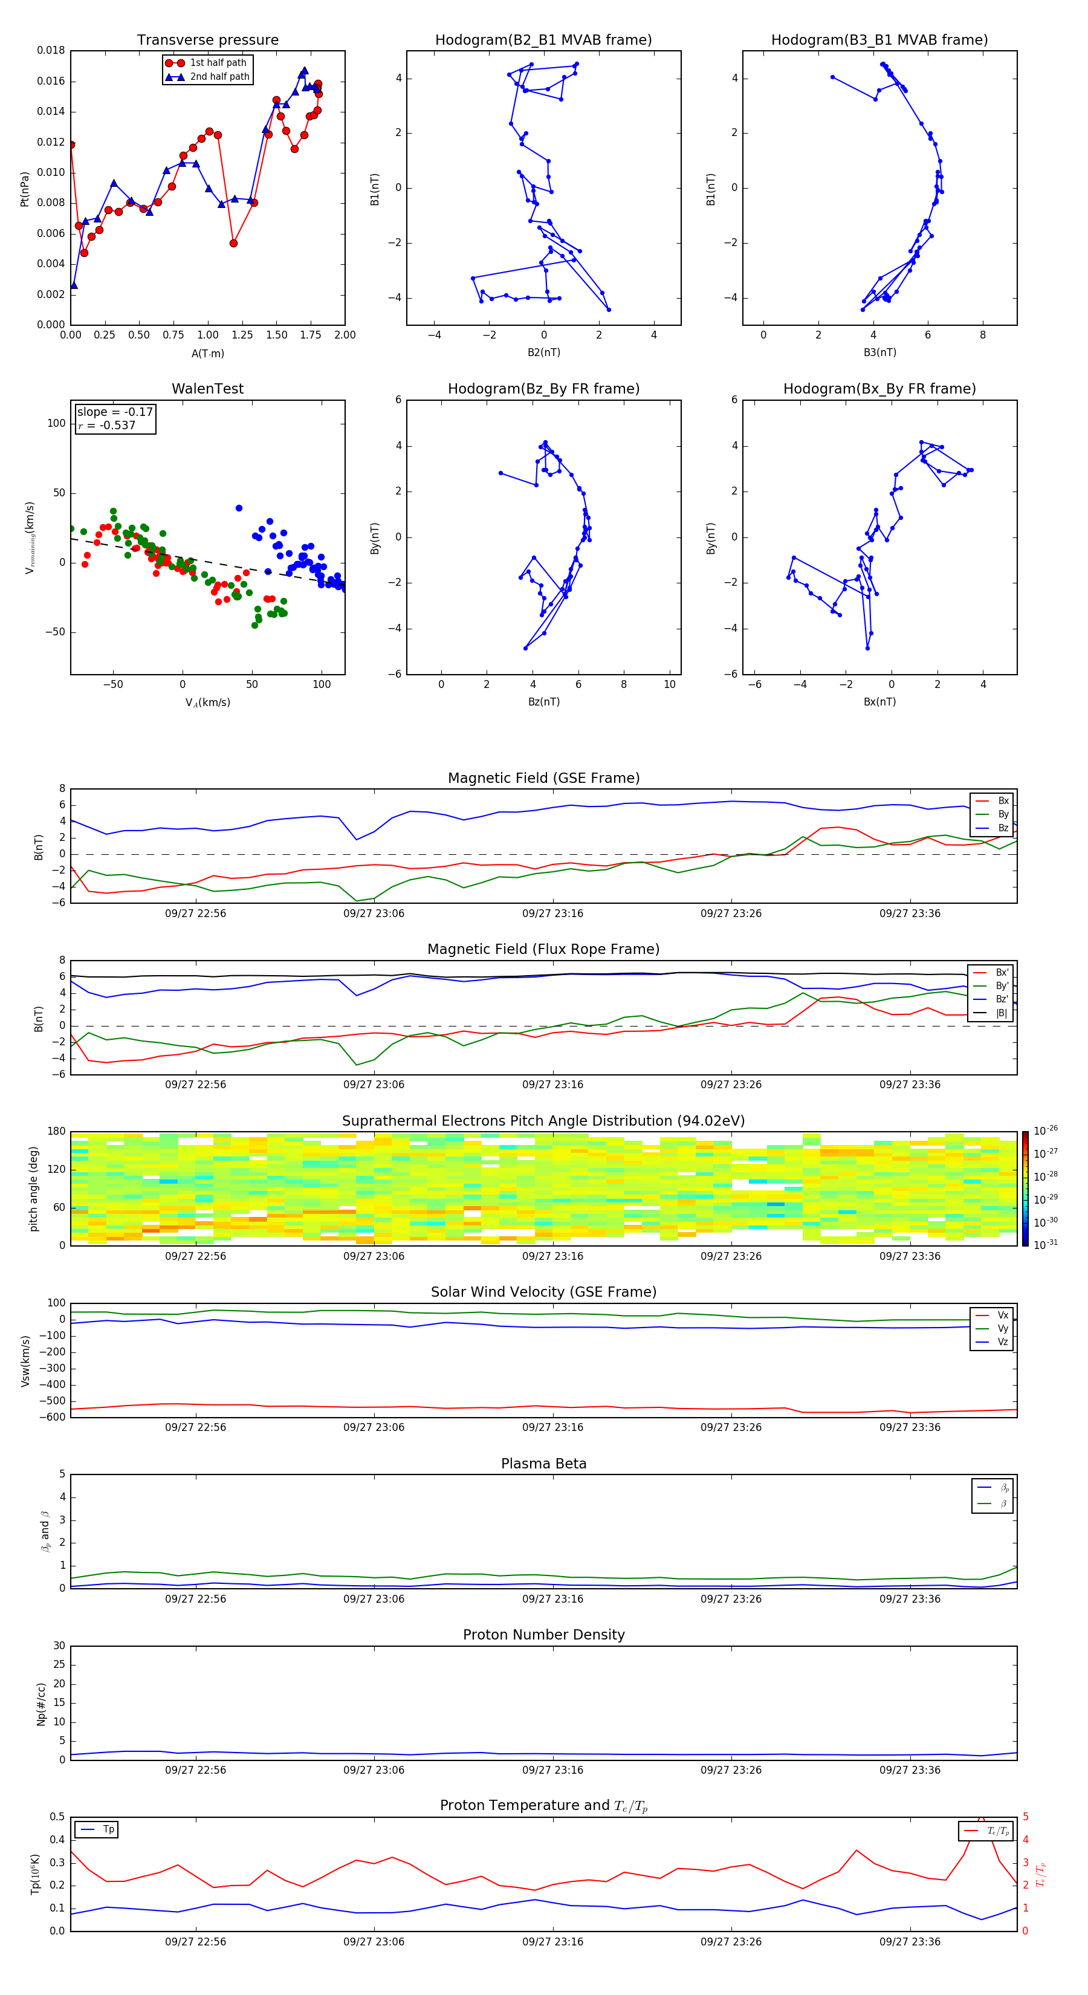Click the 'Hodogram(B3_B1 MVAB frame)' title
This screenshot has height=1995, width=1088.
tap(879, 39)
